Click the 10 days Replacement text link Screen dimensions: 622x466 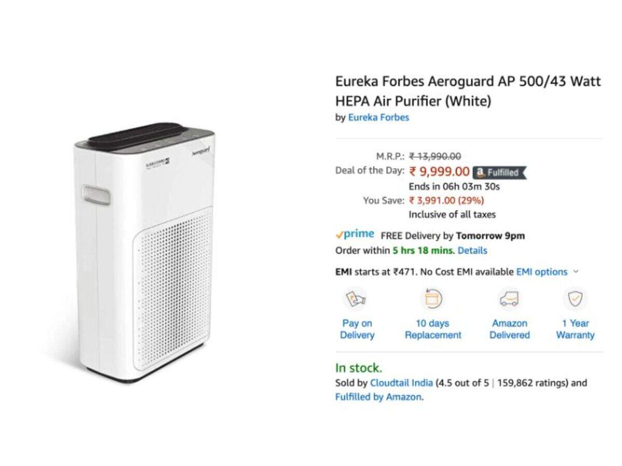click(x=433, y=329)
